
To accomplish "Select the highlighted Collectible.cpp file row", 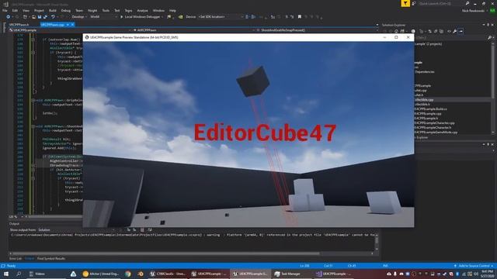I will (453, 100).
